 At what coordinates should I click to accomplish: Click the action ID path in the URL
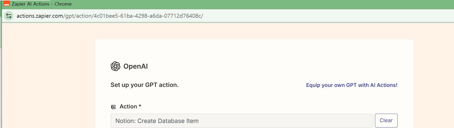point(148,16)
